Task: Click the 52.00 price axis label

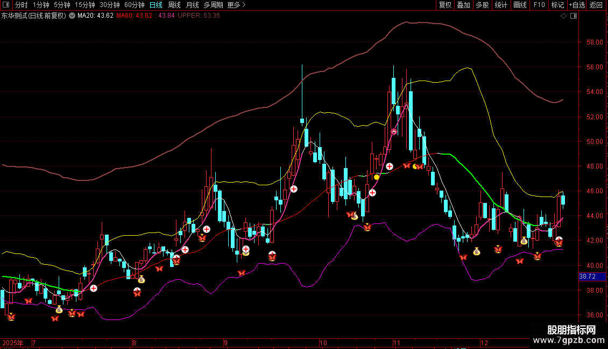Action: (x=595, y=117)
